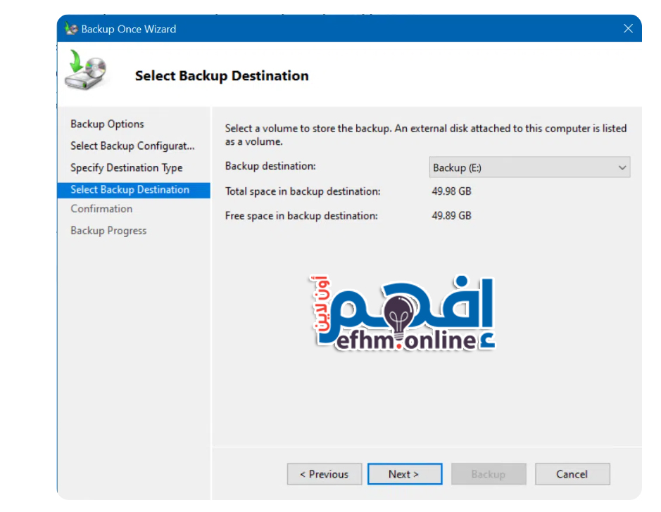Click the chevron arrow of Backup (E:) combo box

tap(622, 167)
